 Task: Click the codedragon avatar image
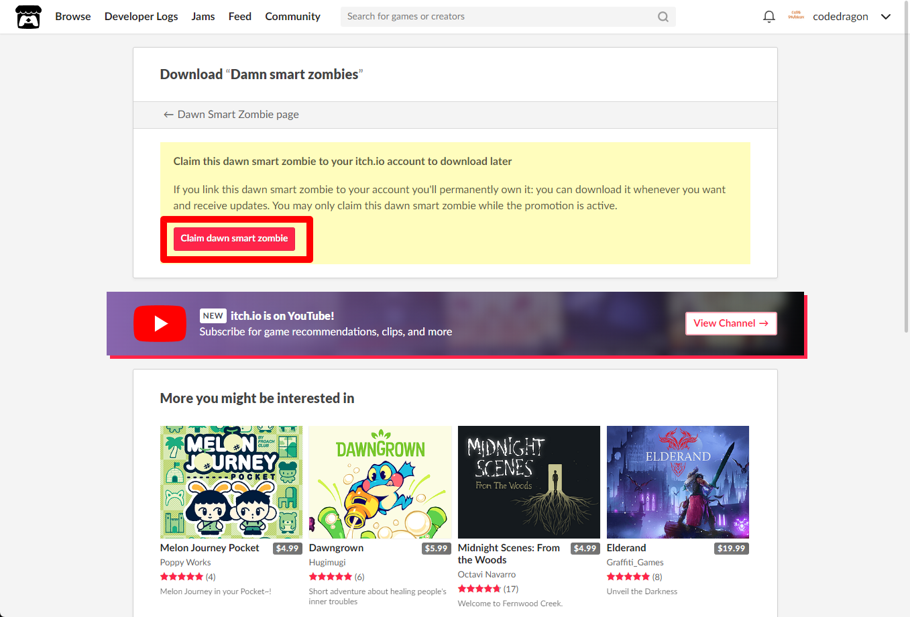coord(796,16)
